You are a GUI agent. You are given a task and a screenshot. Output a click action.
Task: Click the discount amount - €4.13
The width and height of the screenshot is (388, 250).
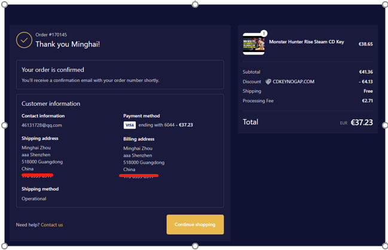click(366, 82)
